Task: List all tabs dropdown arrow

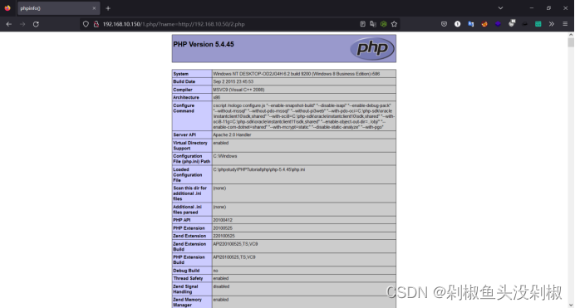Action: coord(500,8)
